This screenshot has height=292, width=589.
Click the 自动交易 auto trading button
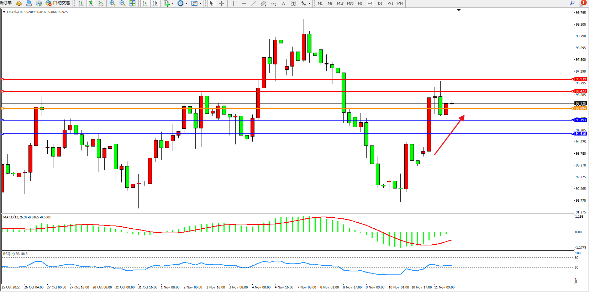[x=58, y=3]
